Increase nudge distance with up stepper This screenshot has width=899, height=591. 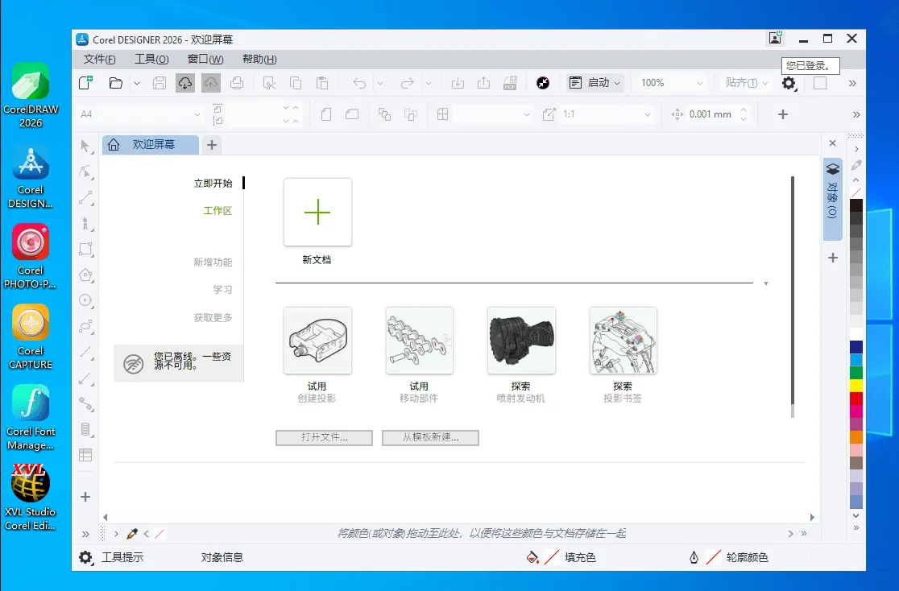[x=743, y=110]
